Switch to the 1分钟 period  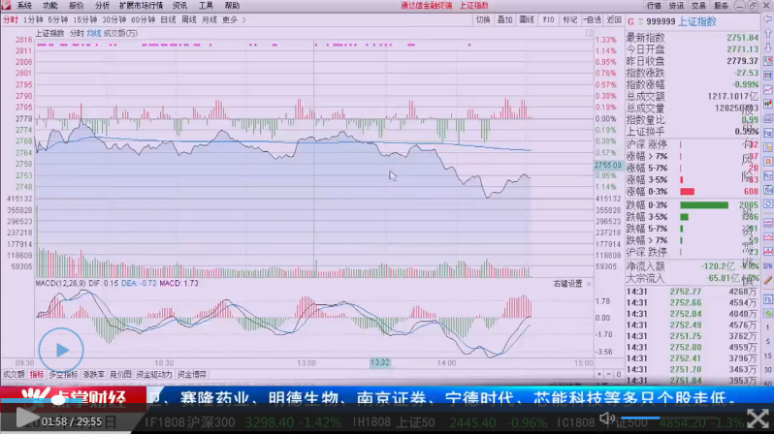(33, 19)
